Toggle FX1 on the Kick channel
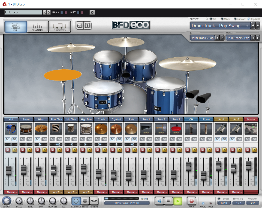Viewport: 262px width, 208px height. 8,139
